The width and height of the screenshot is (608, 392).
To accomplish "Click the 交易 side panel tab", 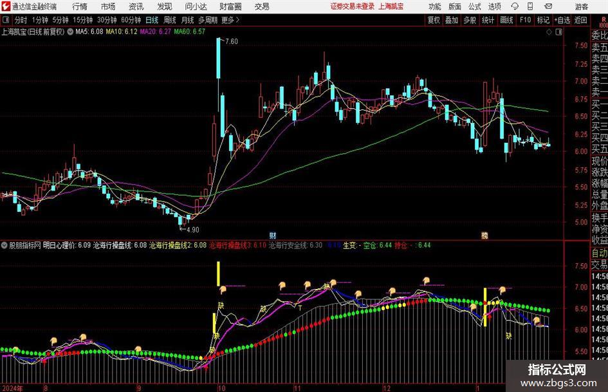I will pos(600,265).
